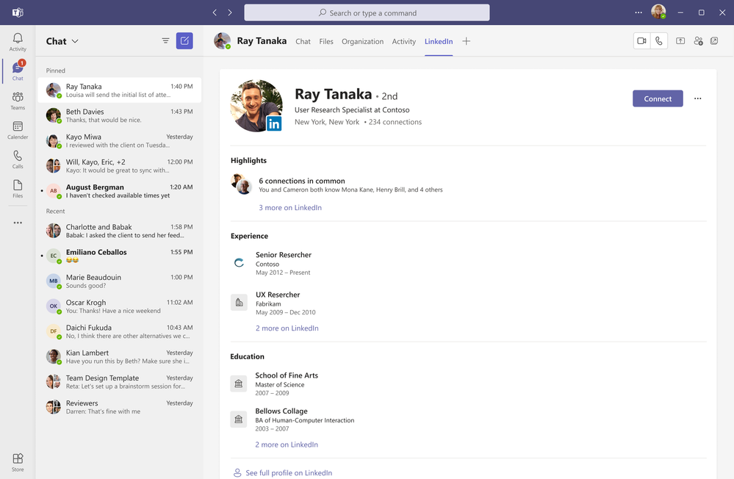Viewport: 734px width, 479px height.
Task: Open filter options for chat list
Action: (165, 40)
